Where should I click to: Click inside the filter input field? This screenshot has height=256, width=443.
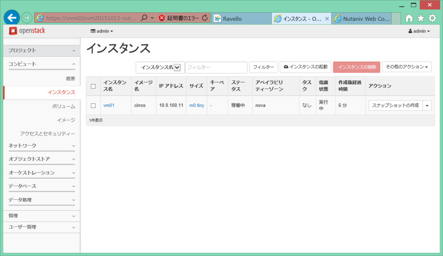(216, 67)
